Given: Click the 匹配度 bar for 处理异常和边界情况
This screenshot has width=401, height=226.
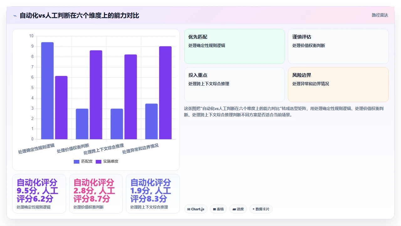Looking at the screenshot, I should tap(152, 121).
